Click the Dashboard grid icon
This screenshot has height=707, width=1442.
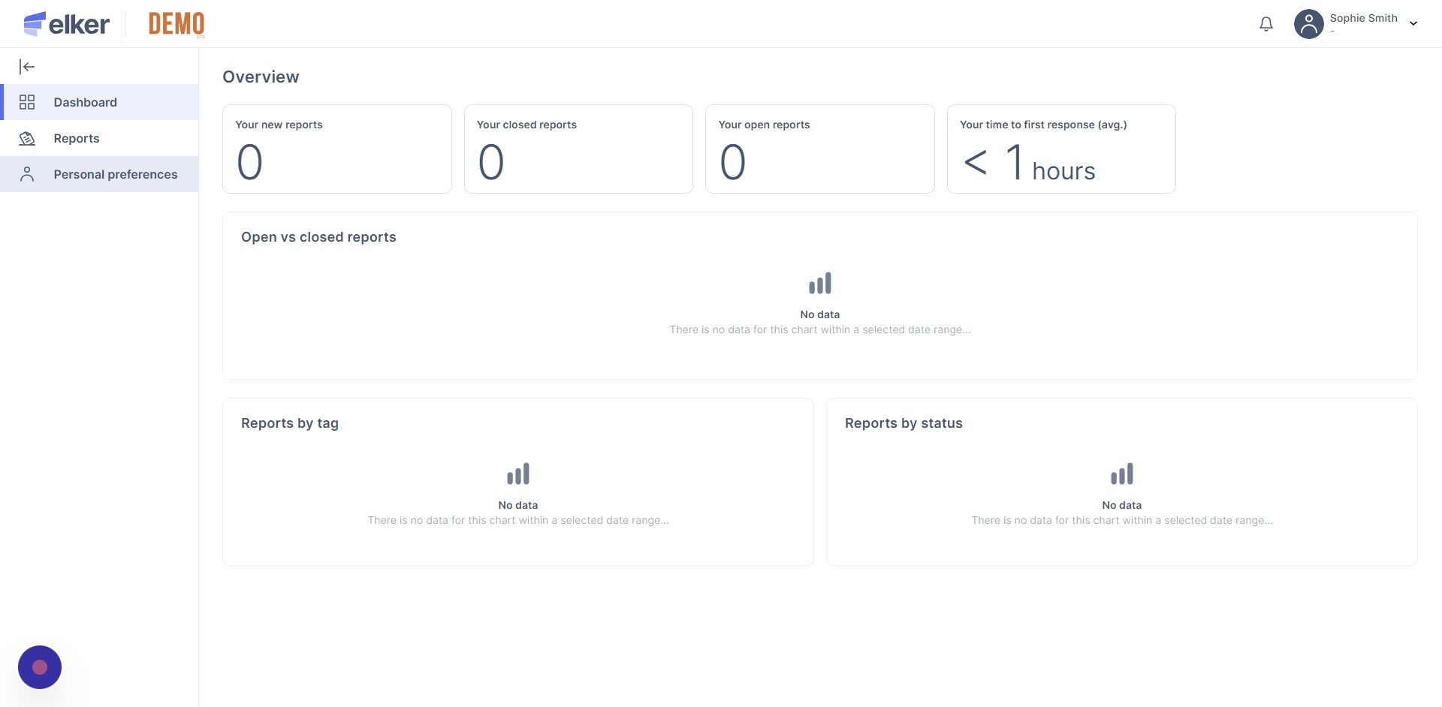pyautogui.click(x=27, y=102)
